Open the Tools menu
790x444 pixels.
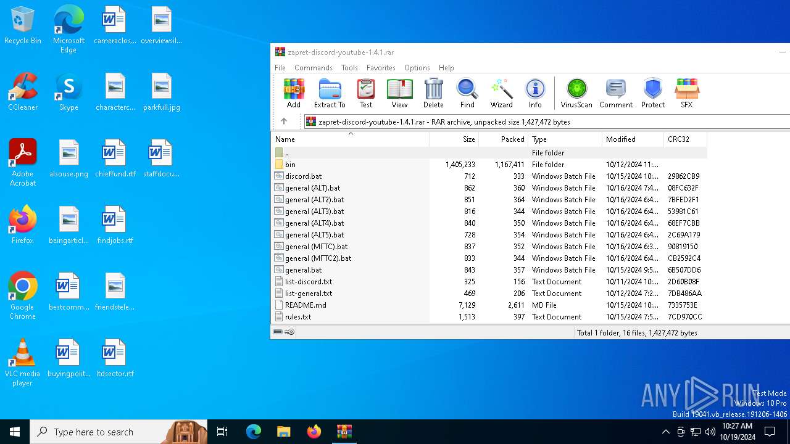click(x=349, y=68)
